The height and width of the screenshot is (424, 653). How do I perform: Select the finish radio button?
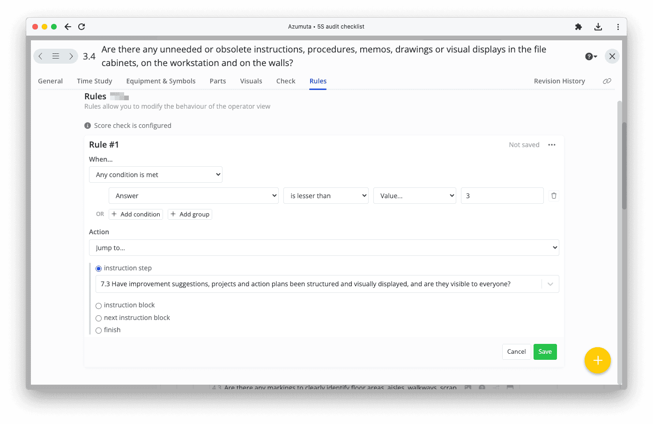99,330
